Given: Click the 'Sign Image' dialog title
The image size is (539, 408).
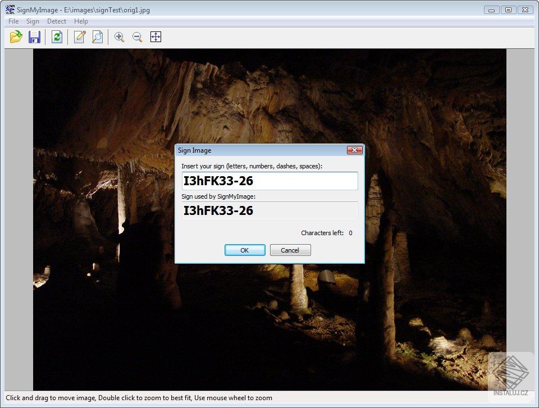Looking at the screenshot, I should [195, 150].
